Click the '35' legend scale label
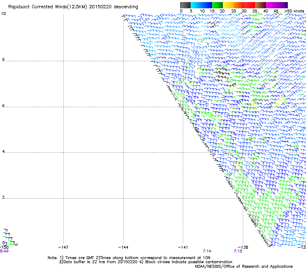This screenshot has height=269, width=306. 255,11
